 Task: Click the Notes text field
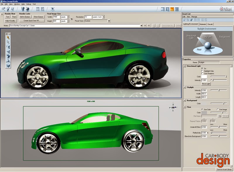75,25
